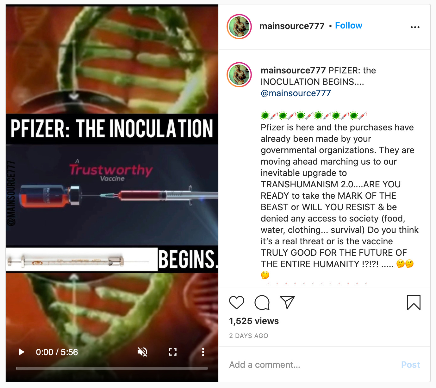The image size is (436, 388).
Task: Like the post with the heart icon
Action: pyautogui.click(x=237, y=303)
